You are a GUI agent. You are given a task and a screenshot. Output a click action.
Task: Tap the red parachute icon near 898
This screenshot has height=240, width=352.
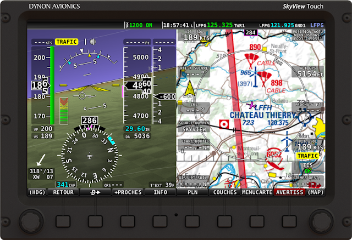coord(264,78)
